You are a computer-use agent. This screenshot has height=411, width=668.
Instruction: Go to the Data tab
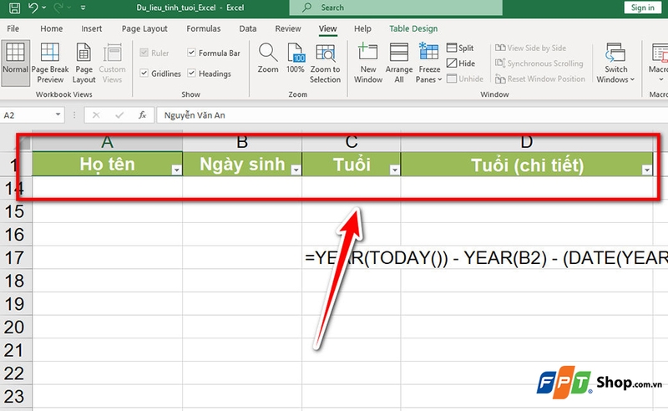click(247, 28)
